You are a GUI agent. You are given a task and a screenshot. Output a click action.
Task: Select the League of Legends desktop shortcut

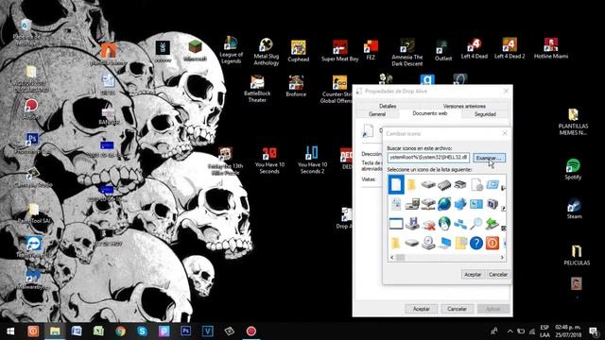click(231, 50)
